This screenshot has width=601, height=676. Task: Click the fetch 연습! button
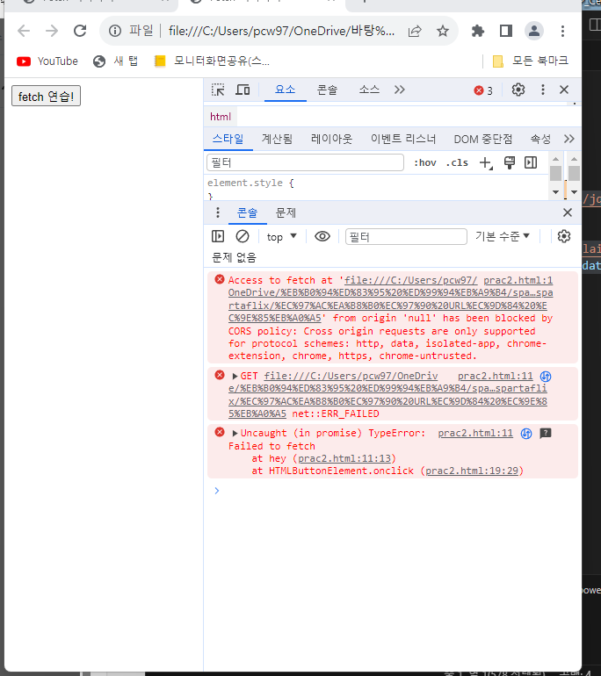pos(47,96)
